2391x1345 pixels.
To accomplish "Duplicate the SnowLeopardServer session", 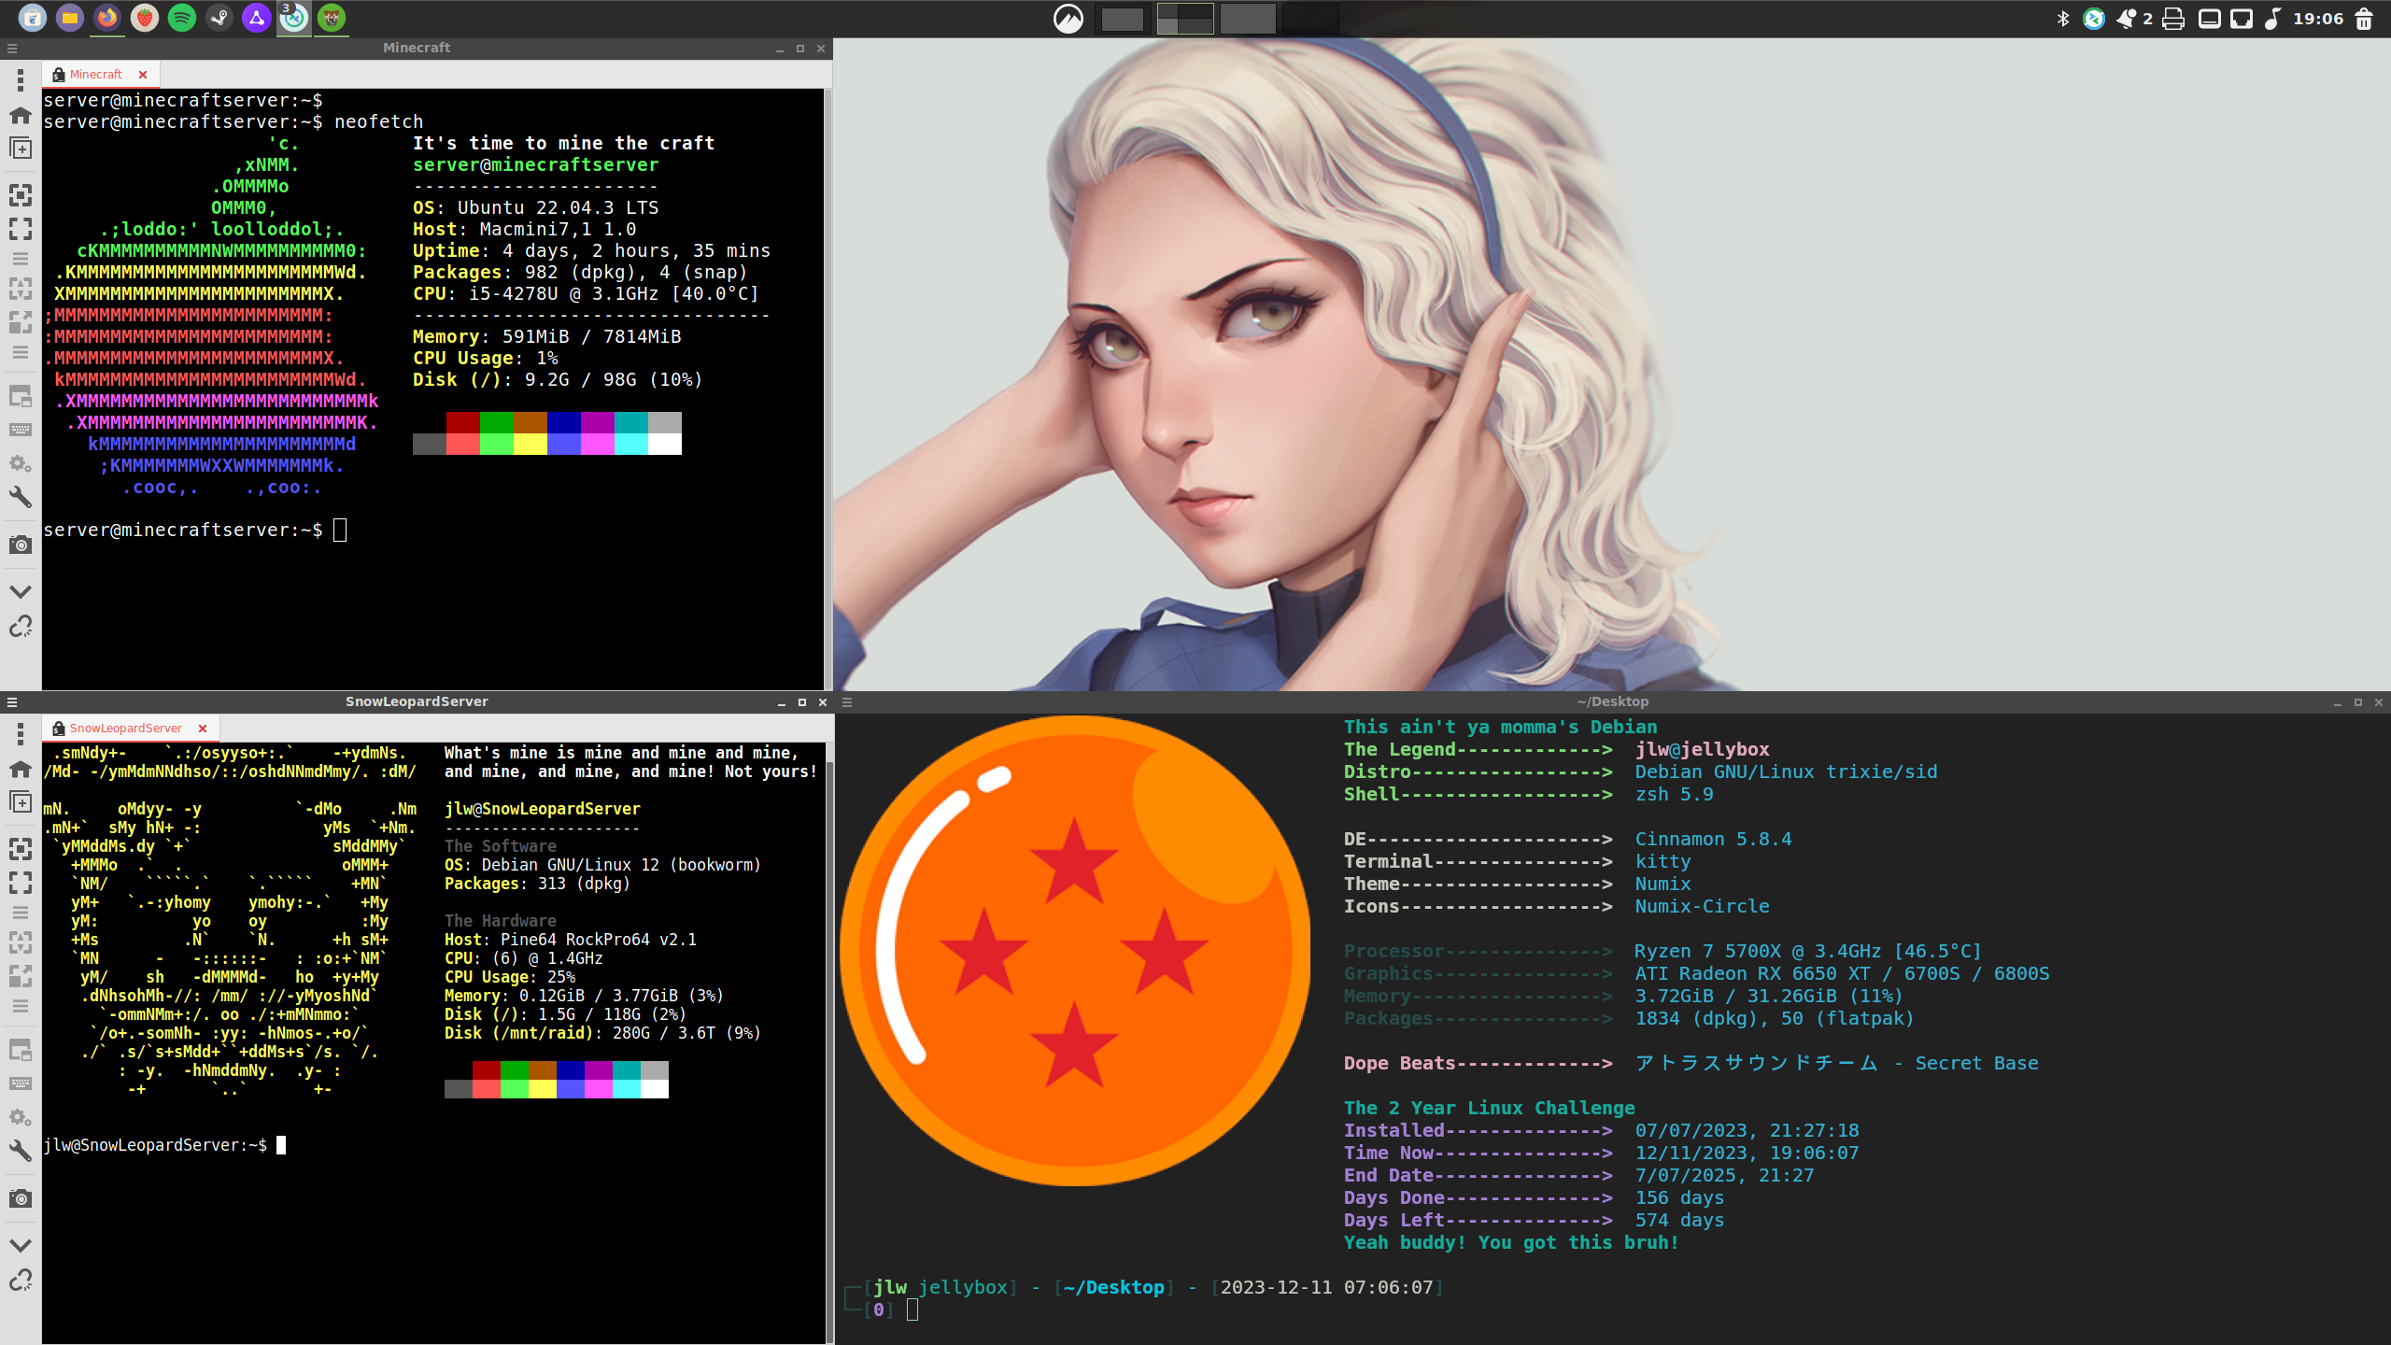I will pyautogui.click(x=21, y=802).
